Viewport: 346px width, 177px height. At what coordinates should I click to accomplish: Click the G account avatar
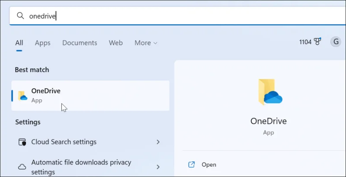(336, 41)
